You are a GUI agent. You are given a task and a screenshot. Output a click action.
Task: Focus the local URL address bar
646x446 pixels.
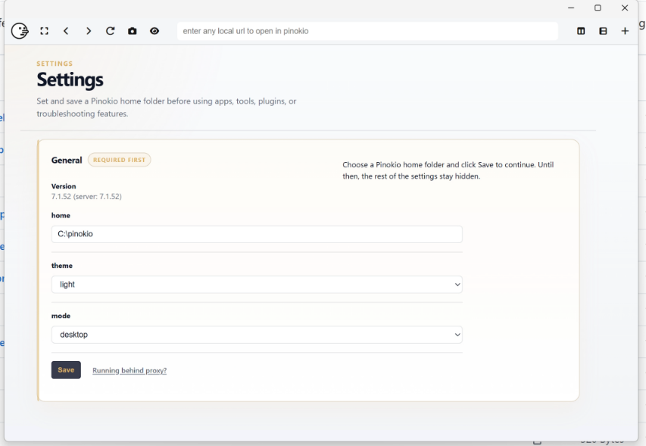[367, 31]
